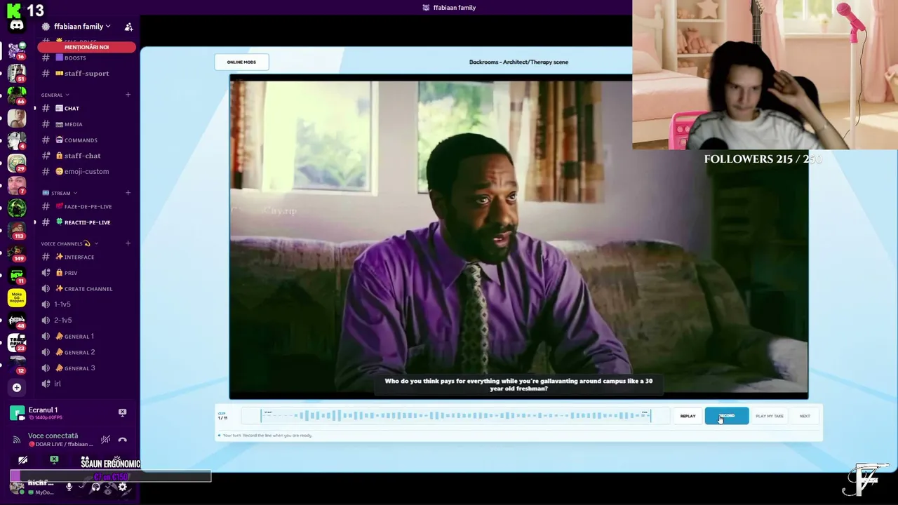
Task: Open the staff-suport channel
Action: [x=86, y=73]
